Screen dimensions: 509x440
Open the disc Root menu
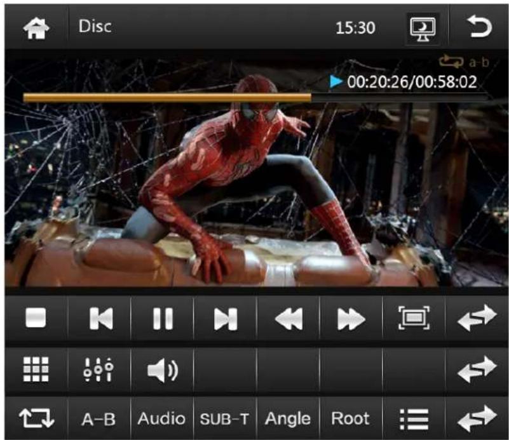point(350,418)
